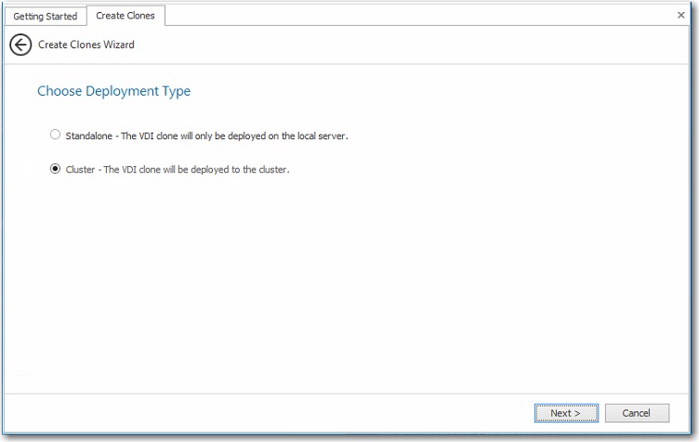The image size is (699, 442).
Task: Switch to the Getting Started tab
Action: click(x=45, y=16)
